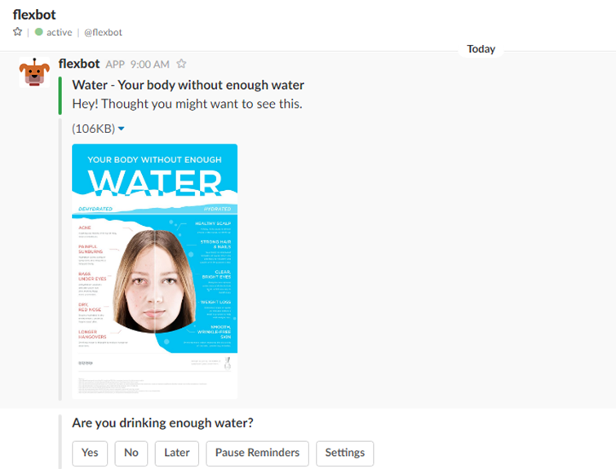Click the No button
616x469 pixels.
(x=131, y=454)
